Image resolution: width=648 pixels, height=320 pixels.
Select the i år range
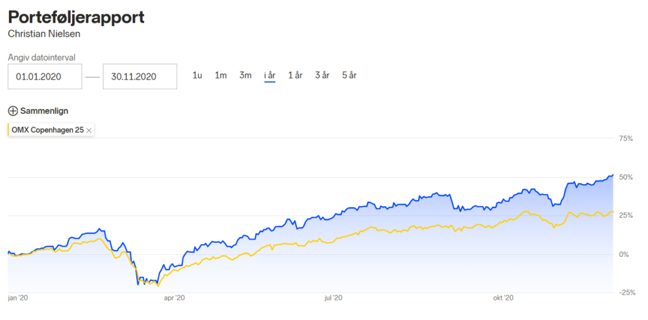(x=270, y=75)
